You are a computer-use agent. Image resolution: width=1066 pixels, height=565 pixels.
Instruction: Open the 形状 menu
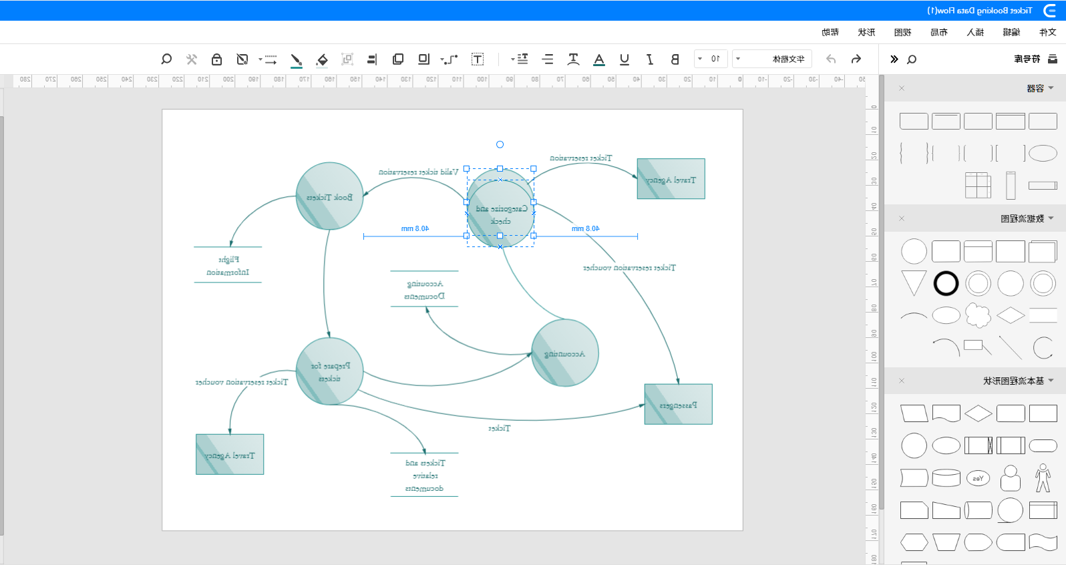click(866, 32)
